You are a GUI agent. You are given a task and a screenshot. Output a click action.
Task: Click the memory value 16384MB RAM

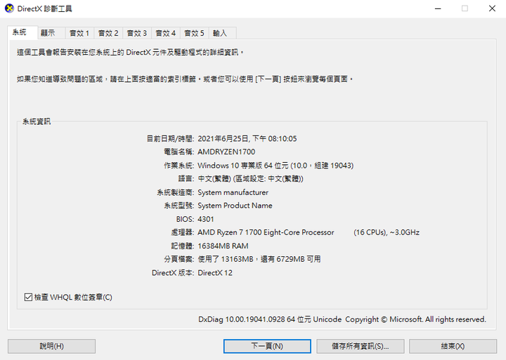tap(223, 246)
